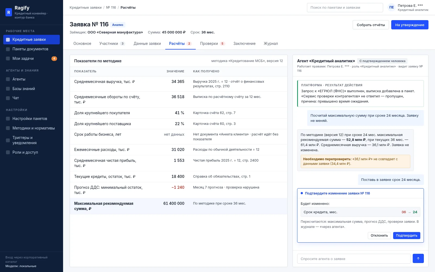The height and width of the screenshot is (272, 435).
Task: Click the С подтверждением человека badge
Action: pyautogui.click(x=382, y=61)
